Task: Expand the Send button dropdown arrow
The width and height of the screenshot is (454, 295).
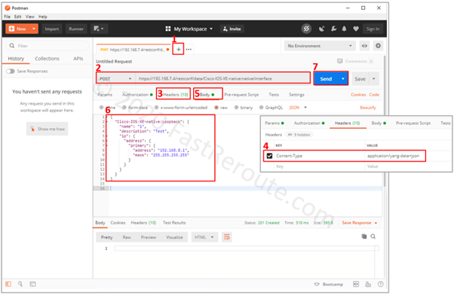Action: click(343, 79)
